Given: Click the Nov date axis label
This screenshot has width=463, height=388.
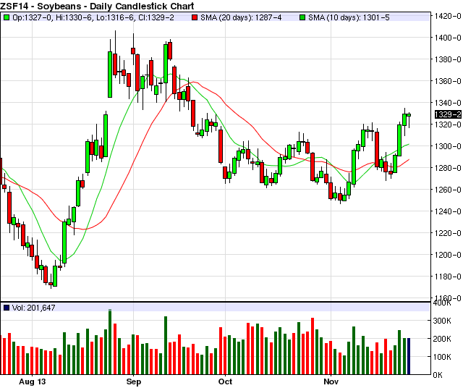Looking at the screenshot, I should pyautogui.click(x=331, y=381).
